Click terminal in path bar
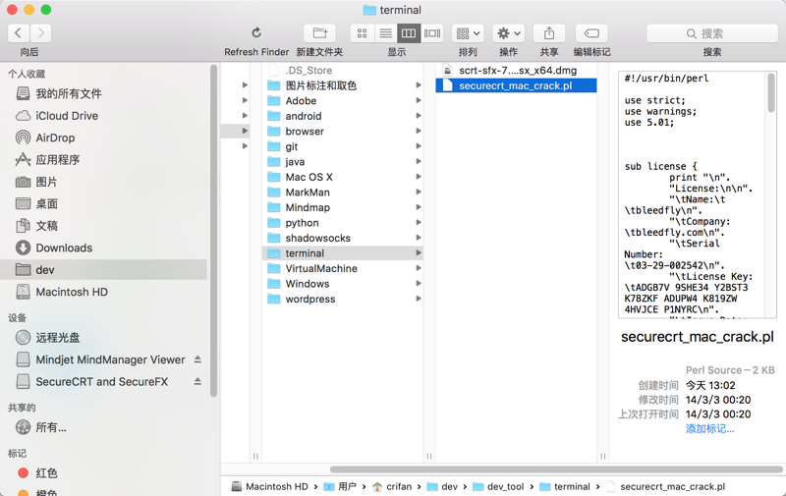 point(565,486)
